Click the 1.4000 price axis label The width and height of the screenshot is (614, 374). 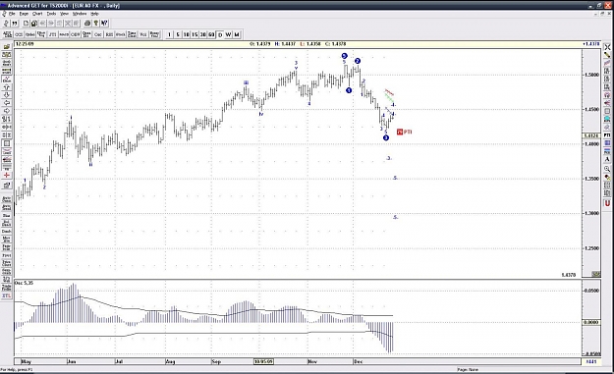click(x=591, y=144)
